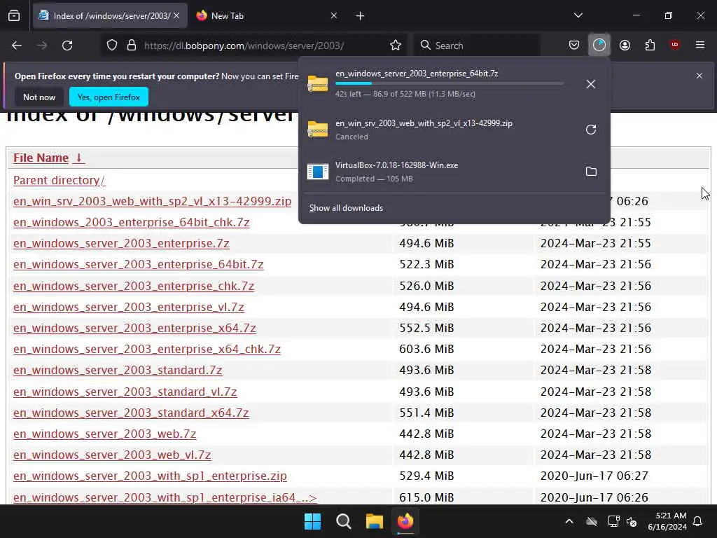Screen dimensions: 717x538
Task: Reload the current page
Action: point(67,46)
